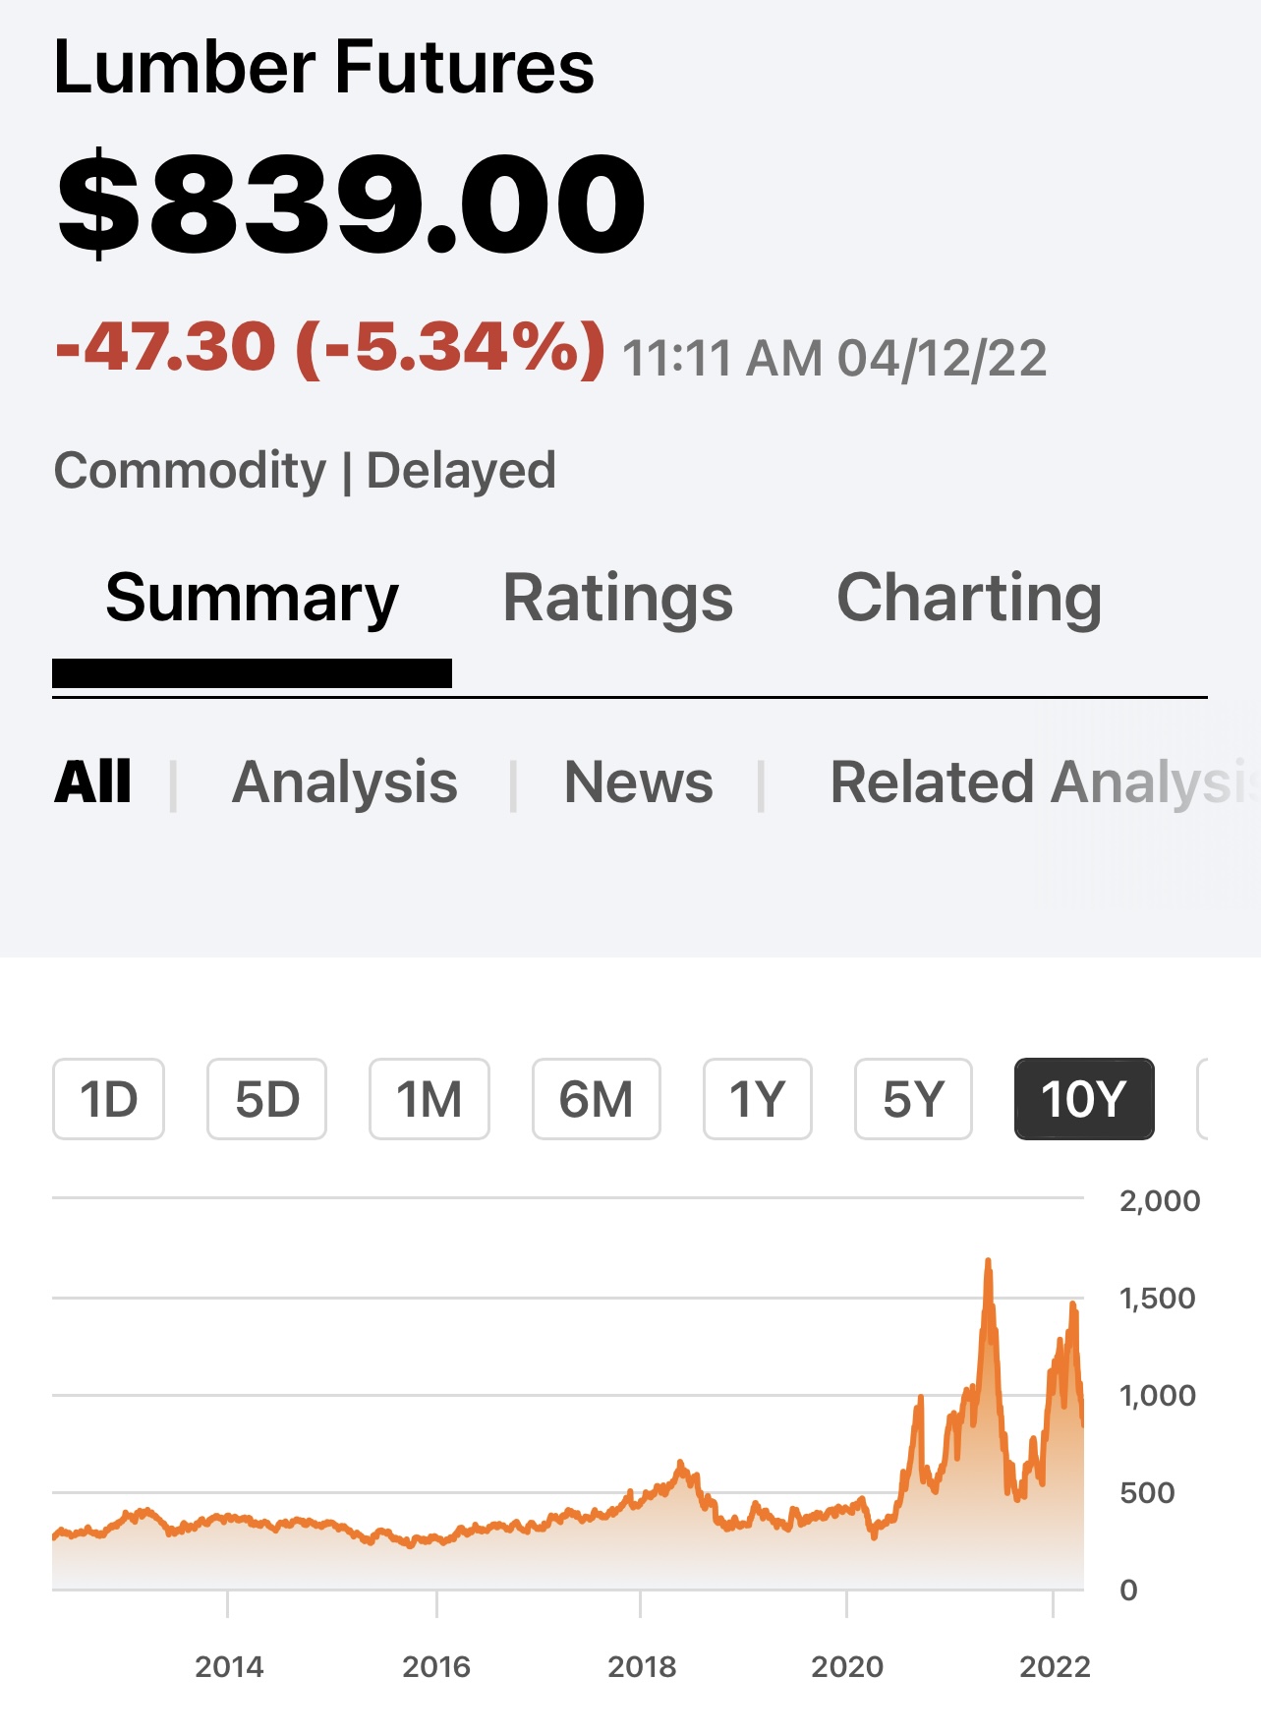Choose the 1Y time range

757,1099
